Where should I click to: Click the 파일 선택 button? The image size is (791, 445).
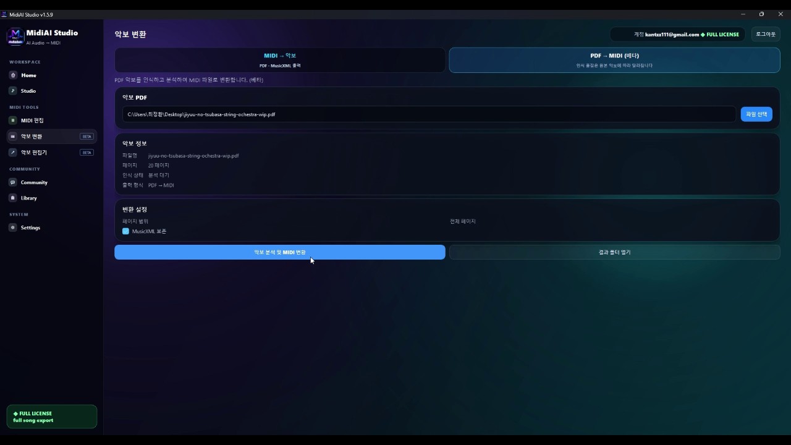pyautogui.click(x=756, y=114)
